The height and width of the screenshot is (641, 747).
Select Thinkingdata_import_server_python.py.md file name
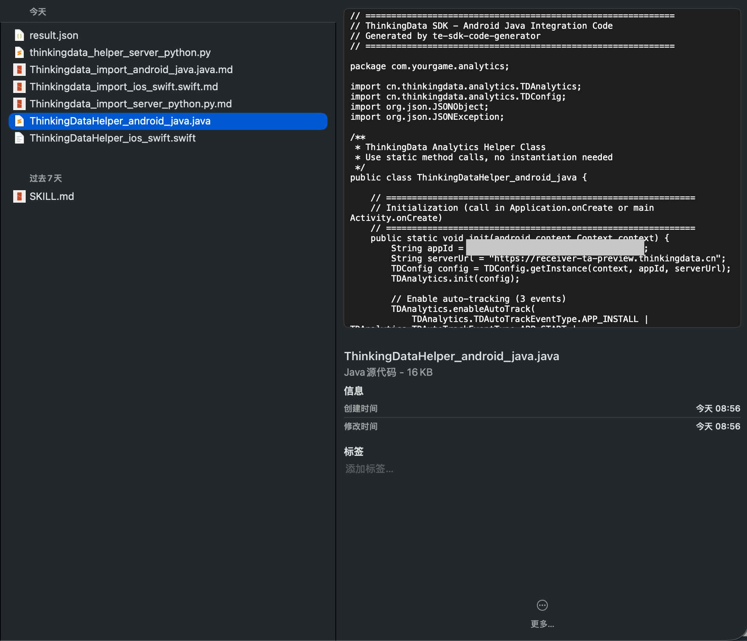point(131,104)
